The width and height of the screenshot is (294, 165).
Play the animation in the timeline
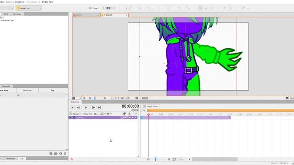point(86,108)
